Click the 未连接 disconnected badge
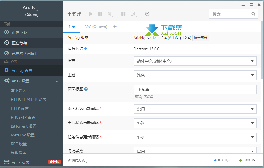This screenshot has height=168, width=264. click(x=55, y=162)
